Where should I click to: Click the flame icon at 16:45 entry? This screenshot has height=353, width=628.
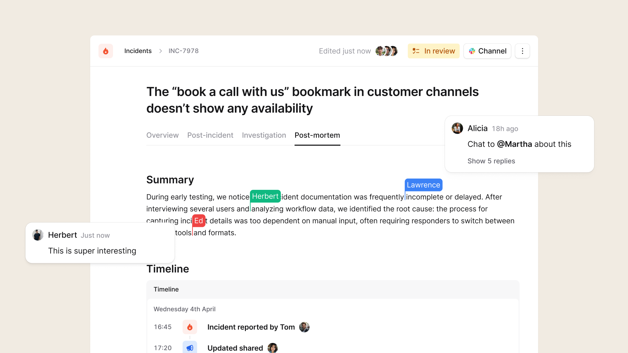[190, 327]
